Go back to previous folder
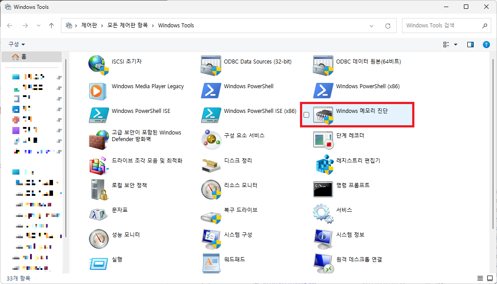 point(10,26)
